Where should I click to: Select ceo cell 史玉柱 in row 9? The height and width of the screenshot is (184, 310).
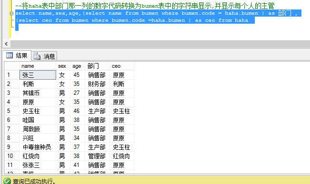pos(122,147)
